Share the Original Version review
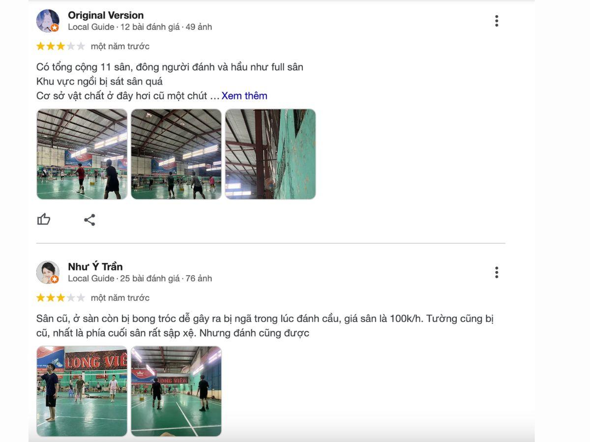 pos(89,220)
